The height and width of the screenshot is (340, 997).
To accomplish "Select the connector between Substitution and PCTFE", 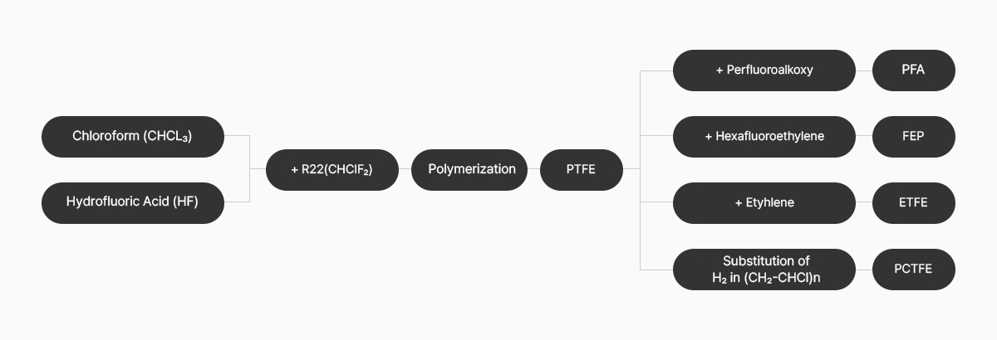I will (x=864, y=270).
